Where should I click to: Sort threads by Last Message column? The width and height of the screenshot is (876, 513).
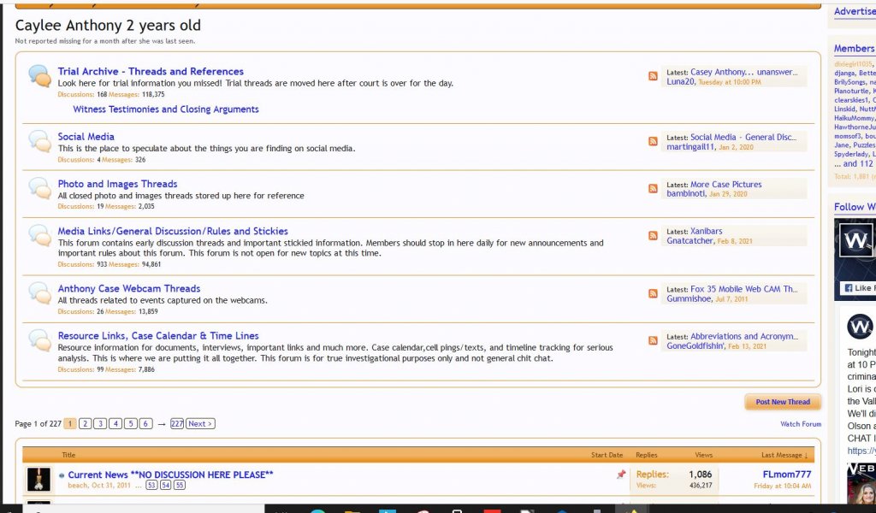click(781, 455)
